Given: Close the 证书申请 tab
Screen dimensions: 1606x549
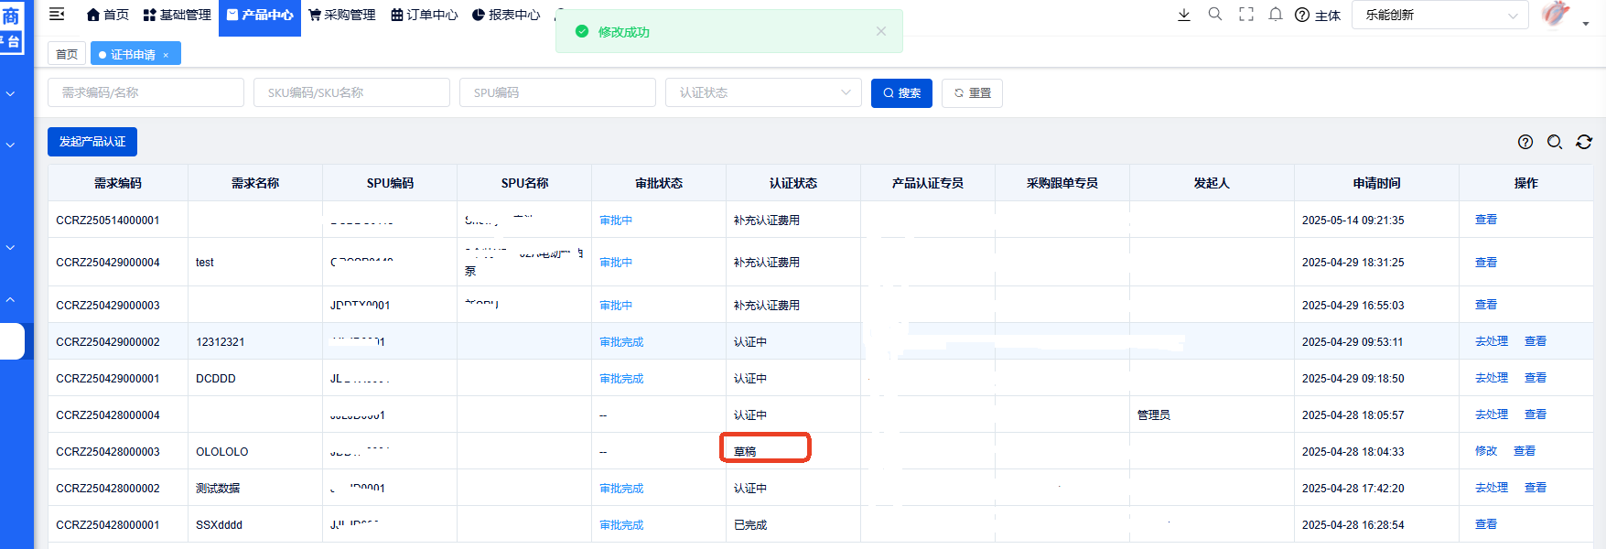Looking at the screenshot, I should (166, 55).
